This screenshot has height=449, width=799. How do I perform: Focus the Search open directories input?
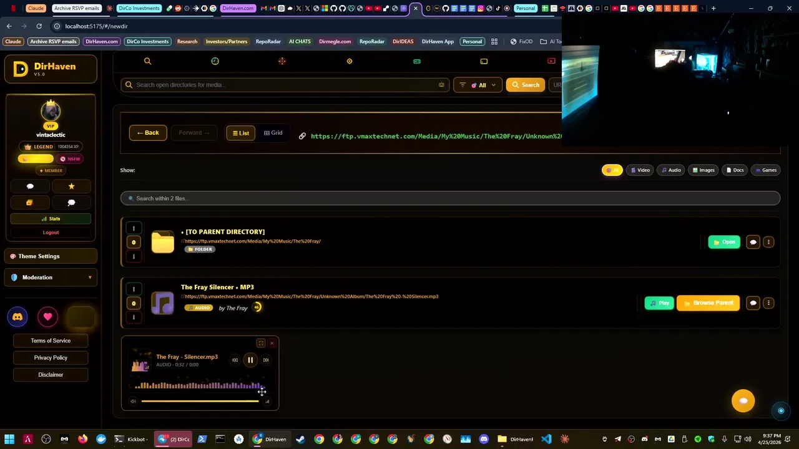(x=285, y=85)
